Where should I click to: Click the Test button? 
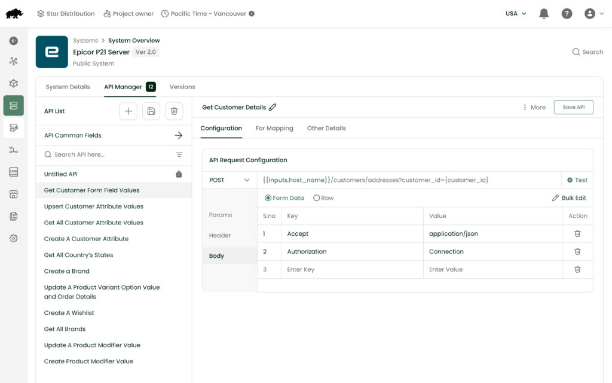577,180
